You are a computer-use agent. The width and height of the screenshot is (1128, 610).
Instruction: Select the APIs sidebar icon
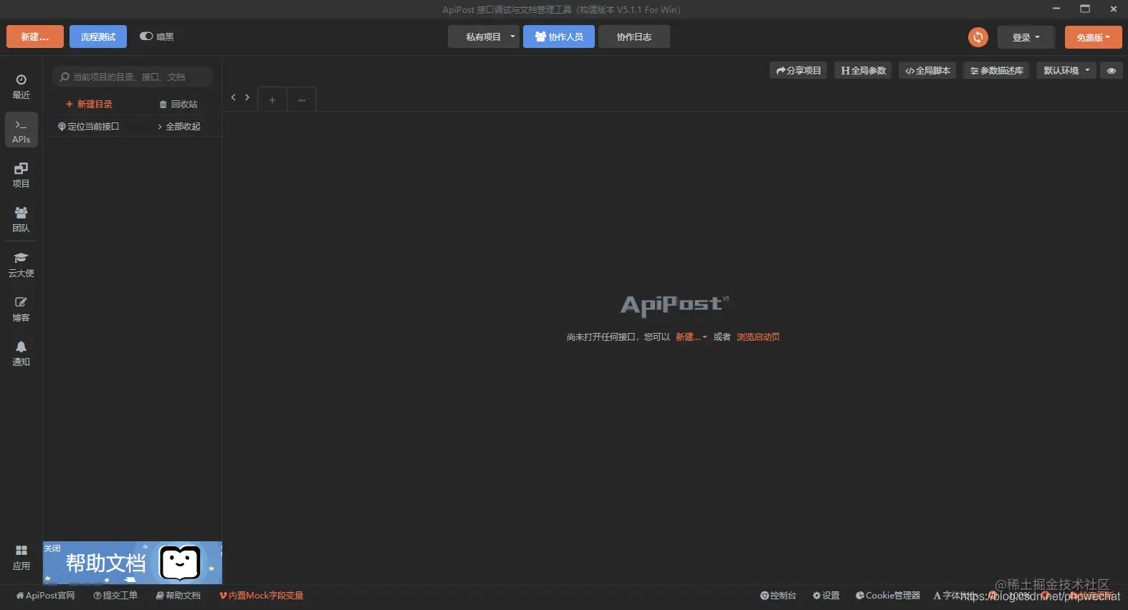pyautogui.click(x=21, y=130)
